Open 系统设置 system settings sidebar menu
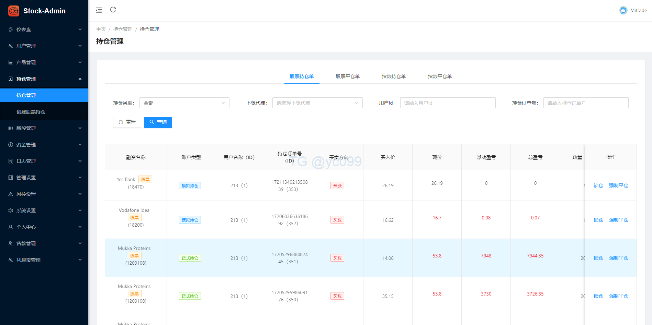The height and width of the screenshot is (325, 652). [44, 210]
